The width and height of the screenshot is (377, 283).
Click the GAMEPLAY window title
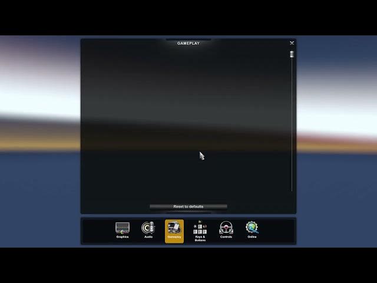pos(188,43)
